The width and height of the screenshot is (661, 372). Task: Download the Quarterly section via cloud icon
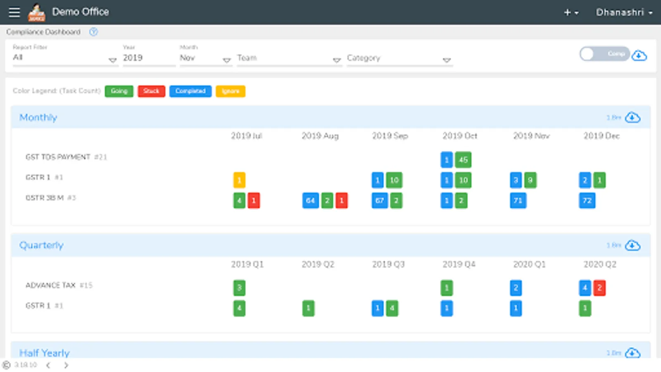(x=632, y=246)
